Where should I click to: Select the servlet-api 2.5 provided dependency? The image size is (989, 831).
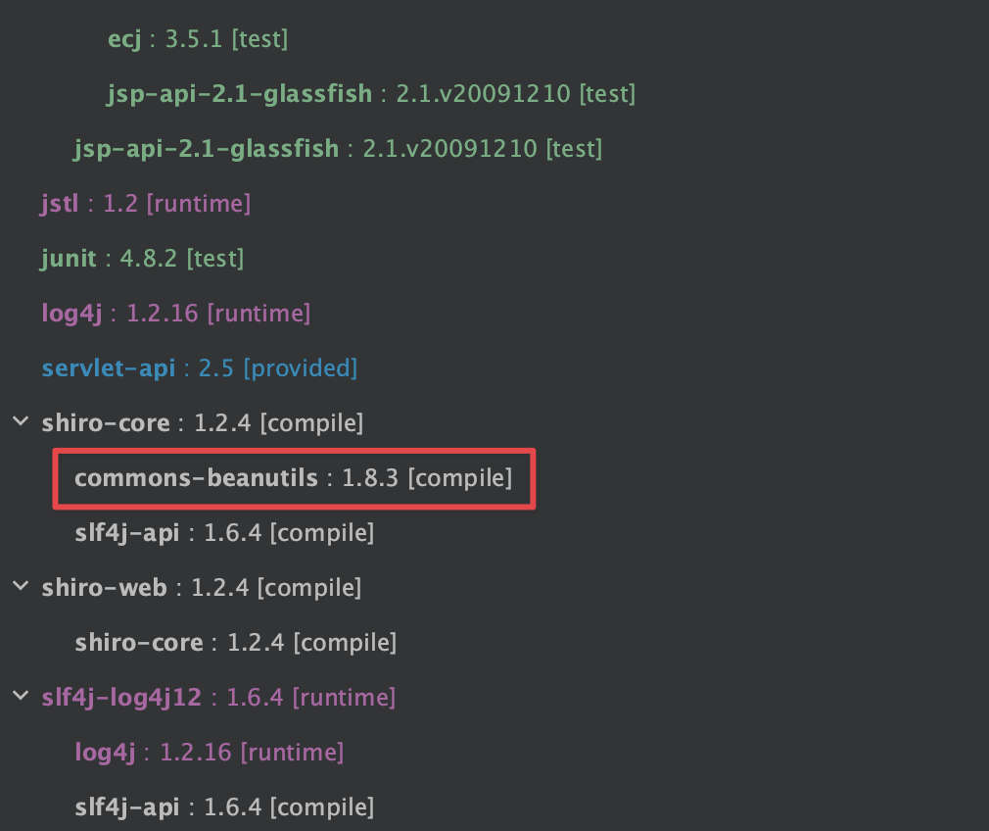(108, 368)
